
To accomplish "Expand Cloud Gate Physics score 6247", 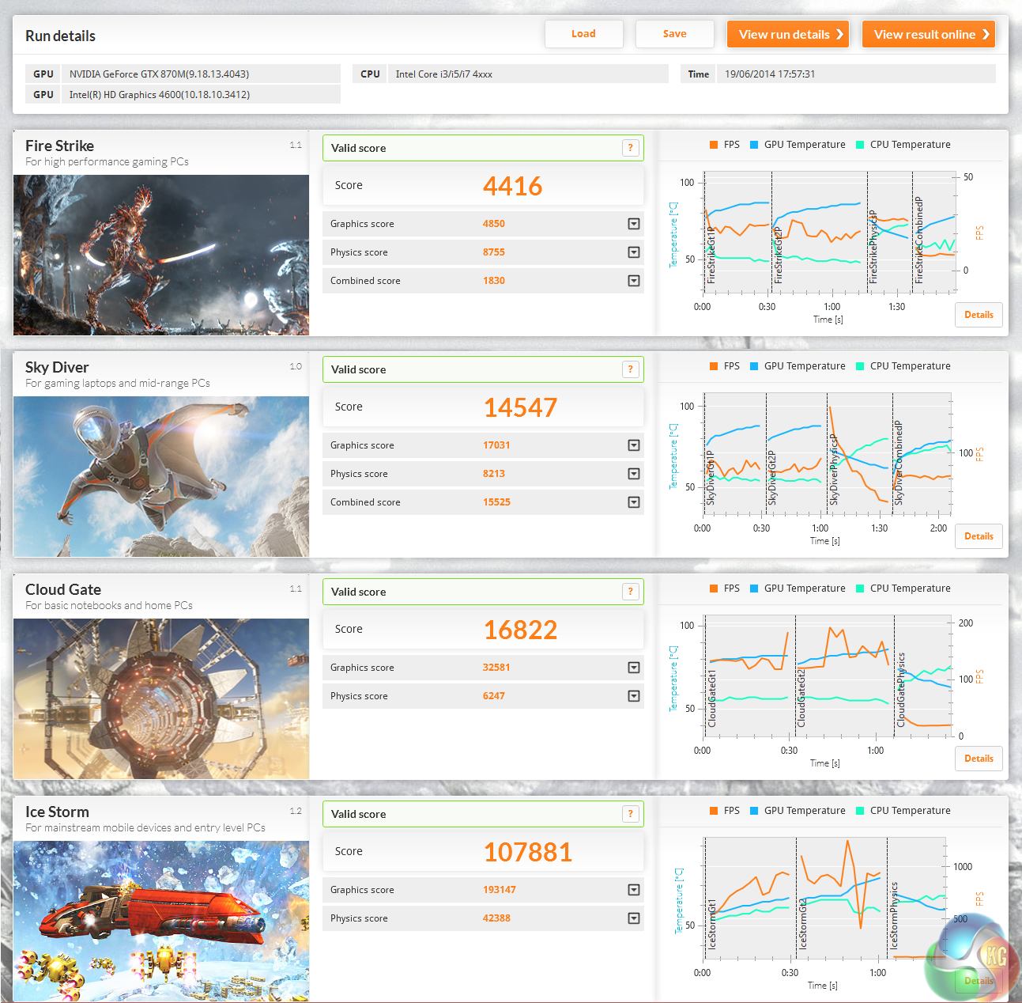I will point(634,696).
